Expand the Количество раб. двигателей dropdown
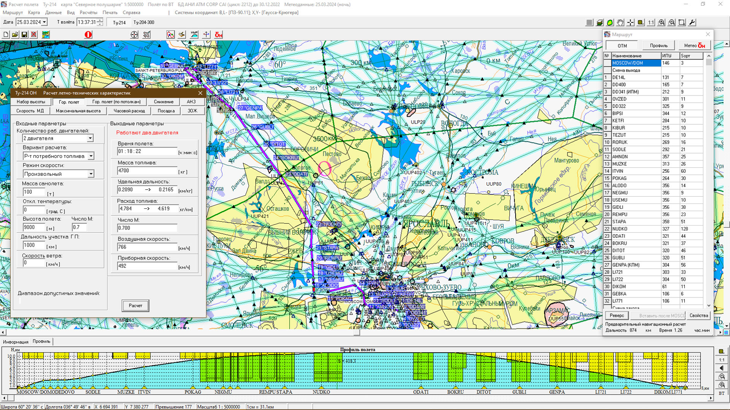This screenshot has height=410, width=730. click(x=90, y=138)
